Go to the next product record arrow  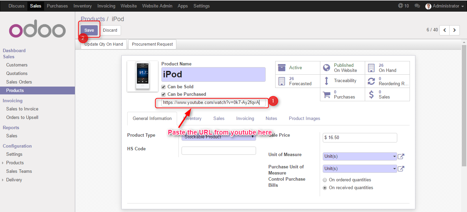pos(454,30)
